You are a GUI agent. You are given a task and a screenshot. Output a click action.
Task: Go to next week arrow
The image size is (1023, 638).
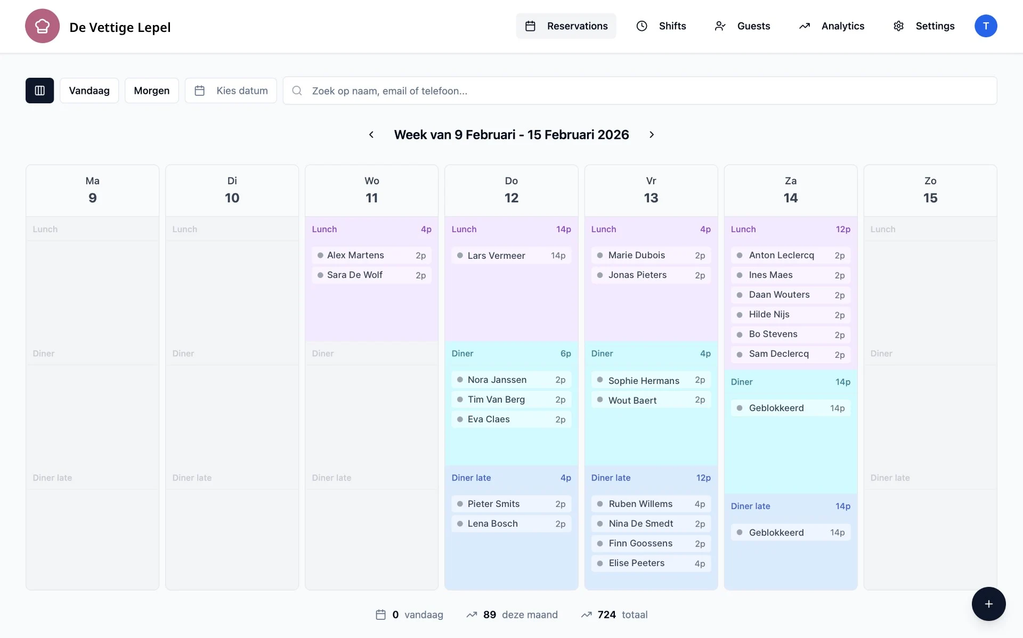(x=651, y=135)
